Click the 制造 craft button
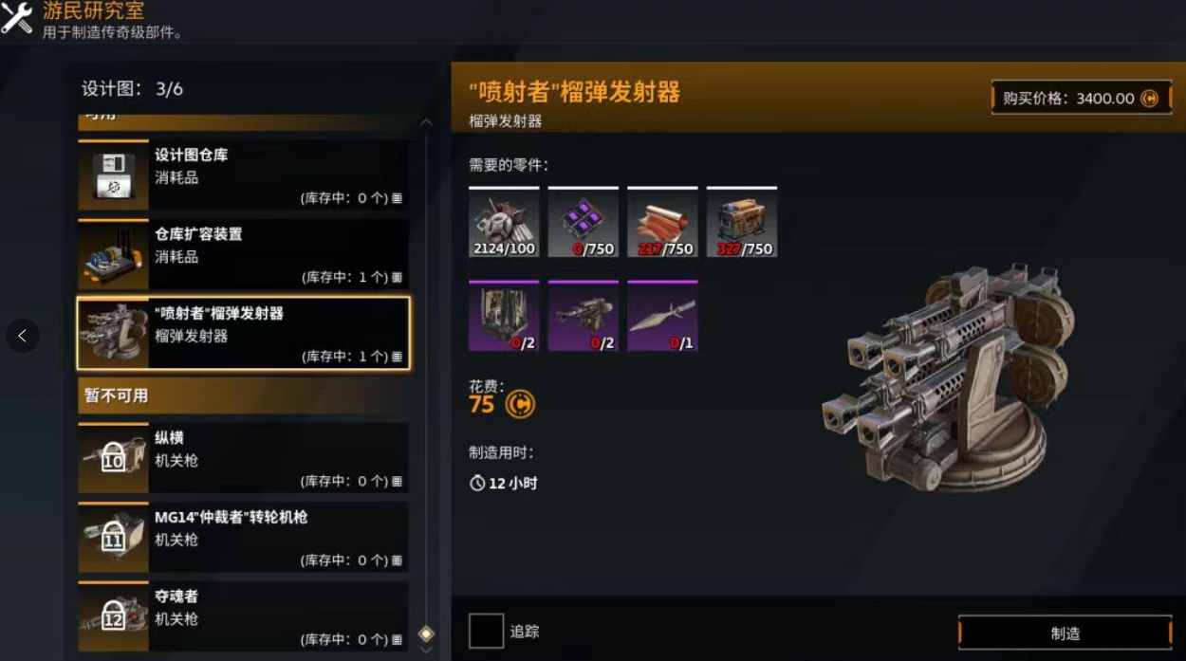The image size is (1186, 661). point(1066,633)
